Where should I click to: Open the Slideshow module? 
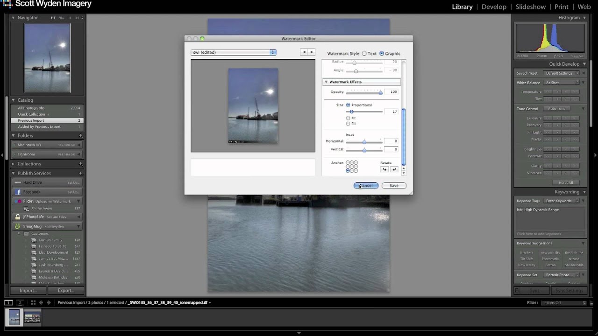coord(530,7)
